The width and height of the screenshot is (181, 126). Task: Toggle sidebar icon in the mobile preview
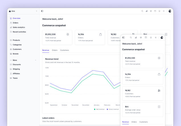[124, 37]
